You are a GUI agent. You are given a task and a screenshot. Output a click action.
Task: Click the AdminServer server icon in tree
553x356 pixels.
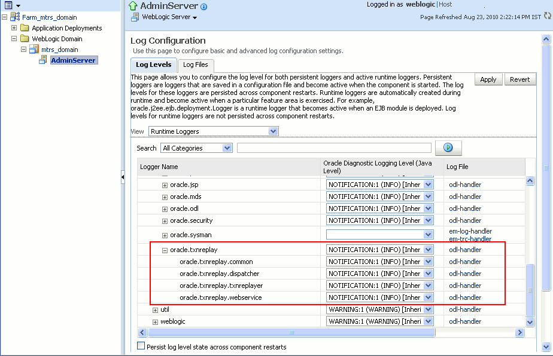tap(43, 60)
